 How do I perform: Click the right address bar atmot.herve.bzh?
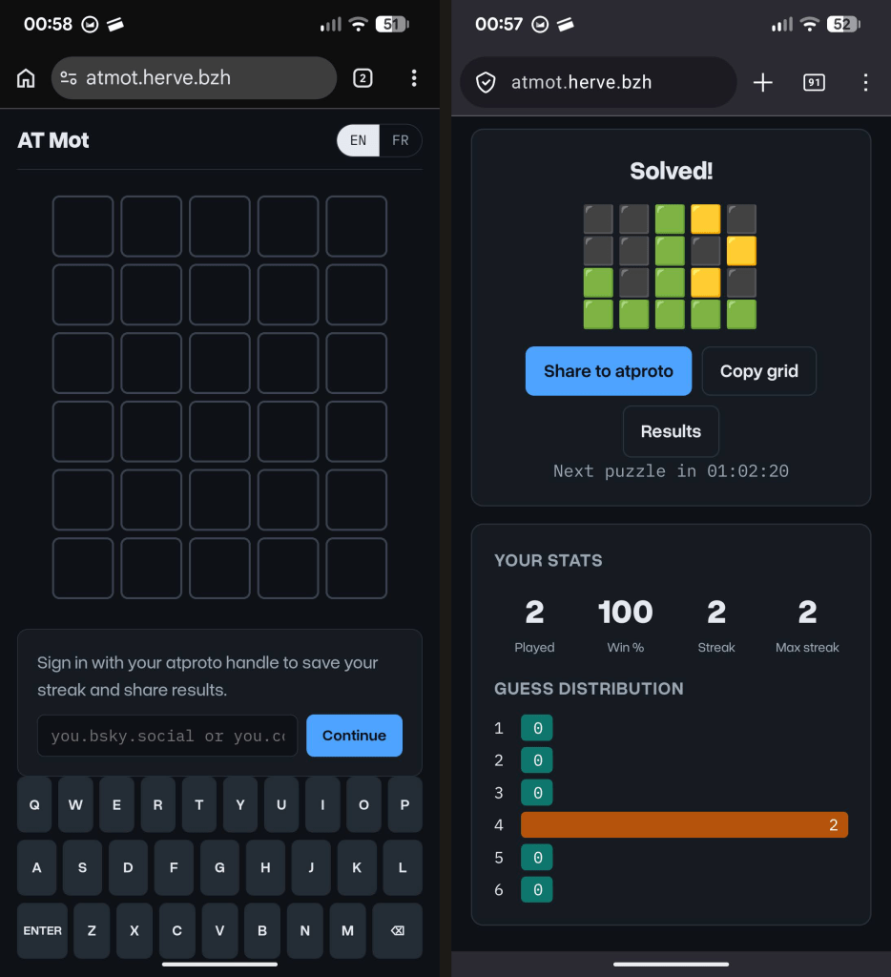pyautogui.click(x=598, y=82)
